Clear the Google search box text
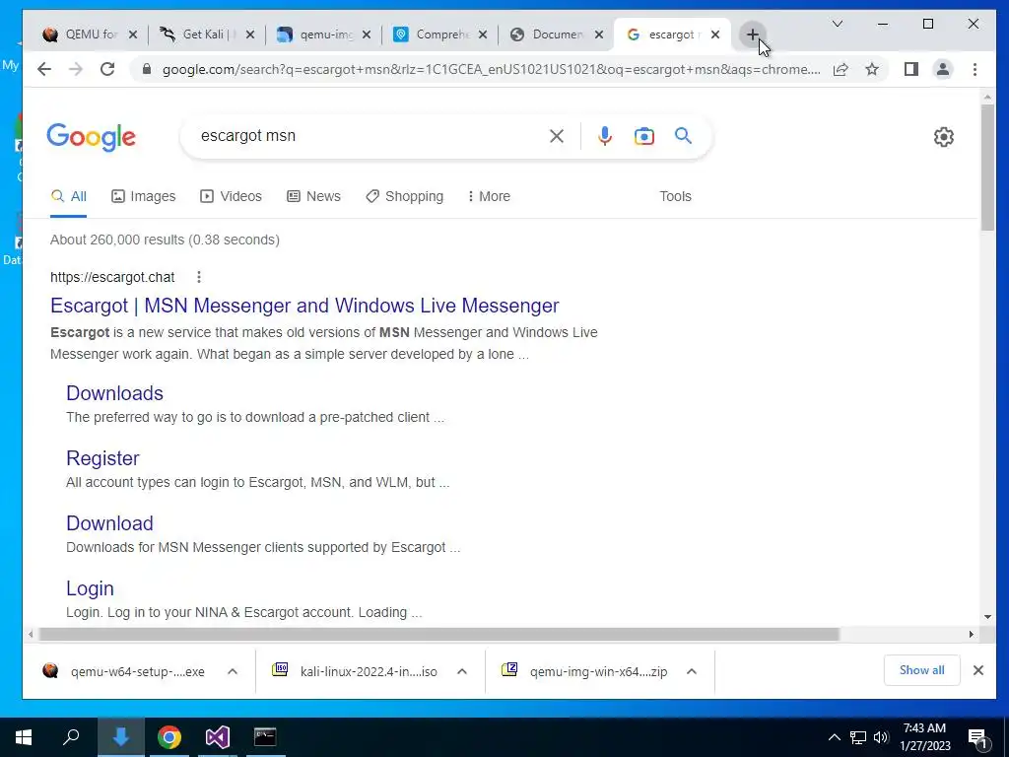The width and height of the screenshot is (1009, 757). pyautogui.click(x=557, y=136)
